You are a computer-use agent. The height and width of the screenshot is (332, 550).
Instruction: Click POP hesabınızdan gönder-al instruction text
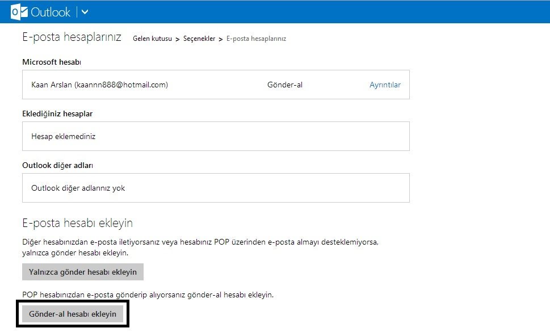(148, 295)
